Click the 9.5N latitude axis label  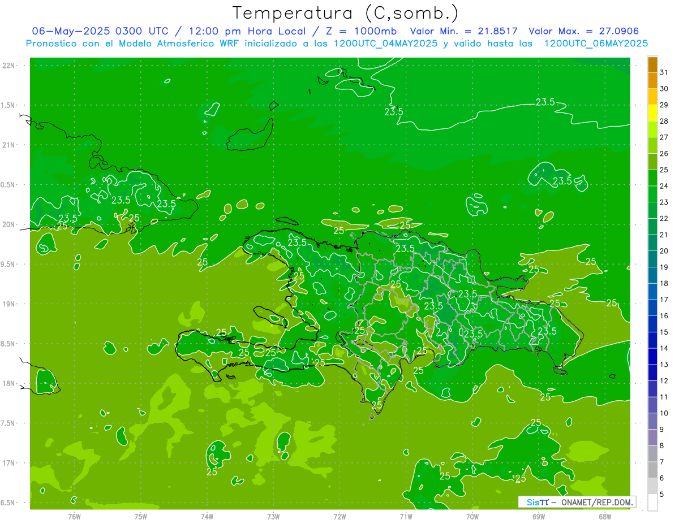(8, 264)
